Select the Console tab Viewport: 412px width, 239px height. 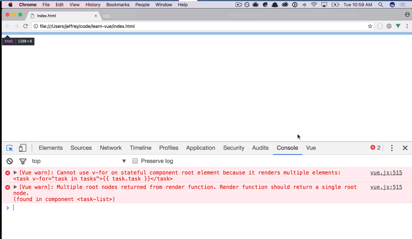287,148
